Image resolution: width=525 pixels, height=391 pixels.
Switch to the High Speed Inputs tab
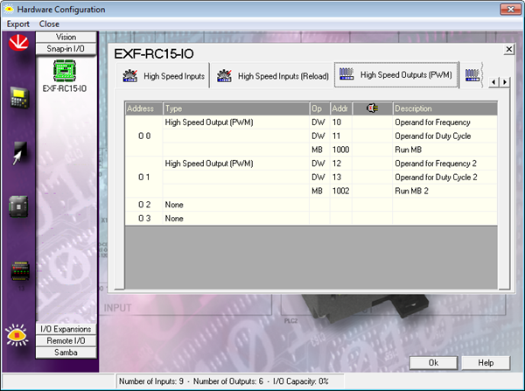[164, 77]
